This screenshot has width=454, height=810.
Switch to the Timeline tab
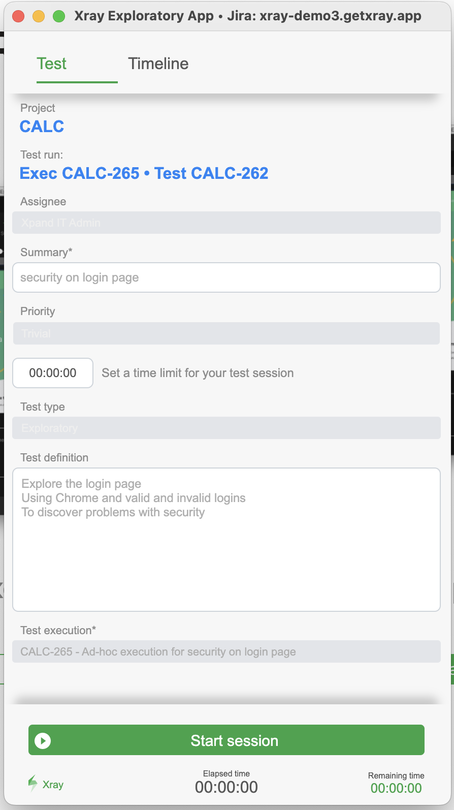coord(158,64)
